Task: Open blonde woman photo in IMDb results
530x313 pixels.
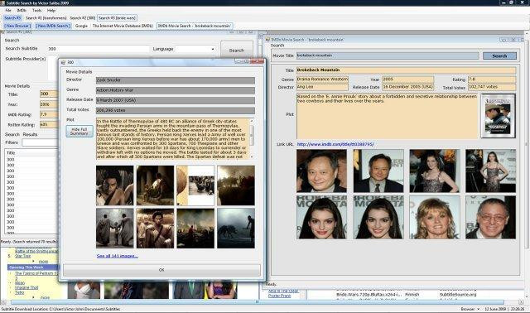Action: tap(435, 217)
